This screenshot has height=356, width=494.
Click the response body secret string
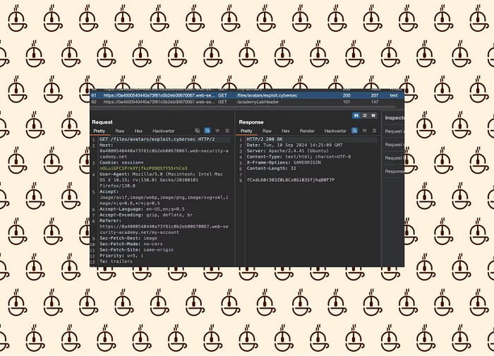coord(291,179)
